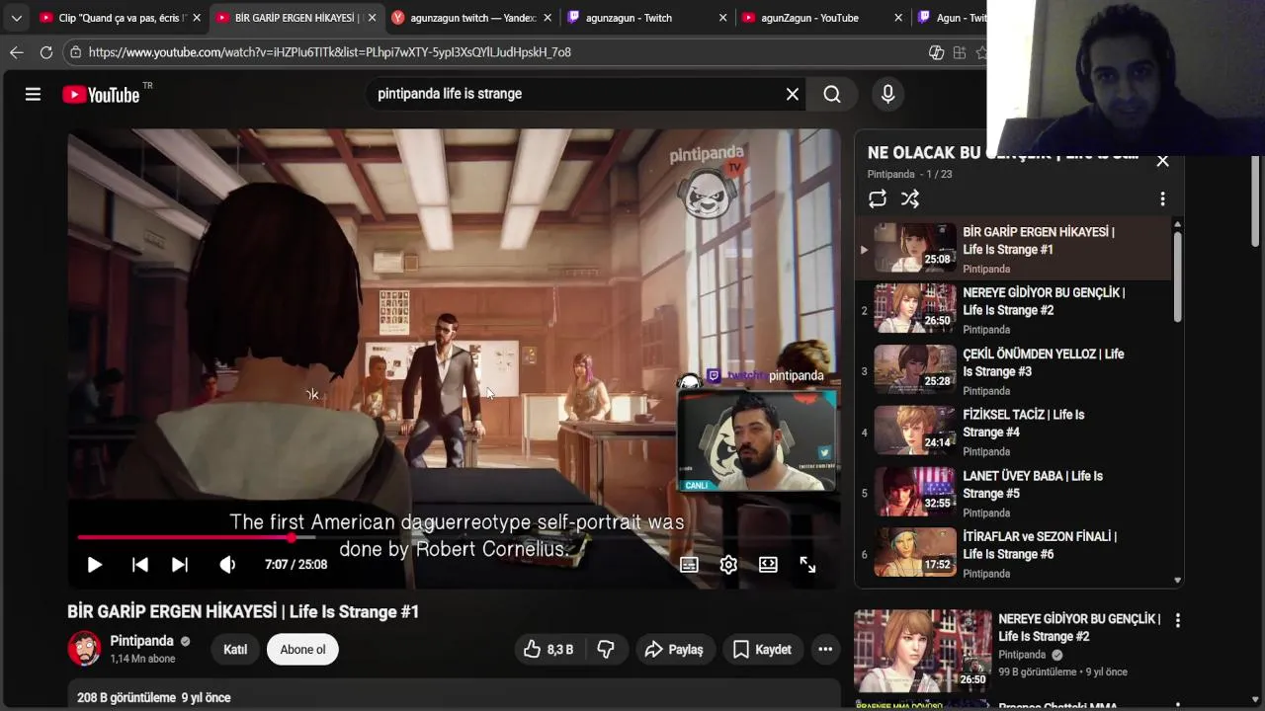Select currently playing BİR GARİP ERGEN HİKAYESİ item
The height and width of the screenshot is (711, 1265).
click(1014, 249)
